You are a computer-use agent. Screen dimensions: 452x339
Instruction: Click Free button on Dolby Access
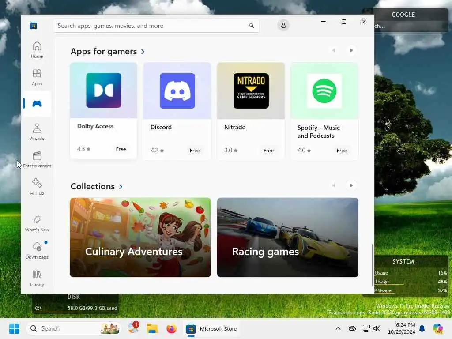pyautogui.click(x=121, y=149)
